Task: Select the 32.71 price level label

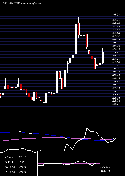Action: click(116, 26)
